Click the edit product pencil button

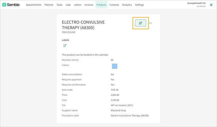click(140, 23)
